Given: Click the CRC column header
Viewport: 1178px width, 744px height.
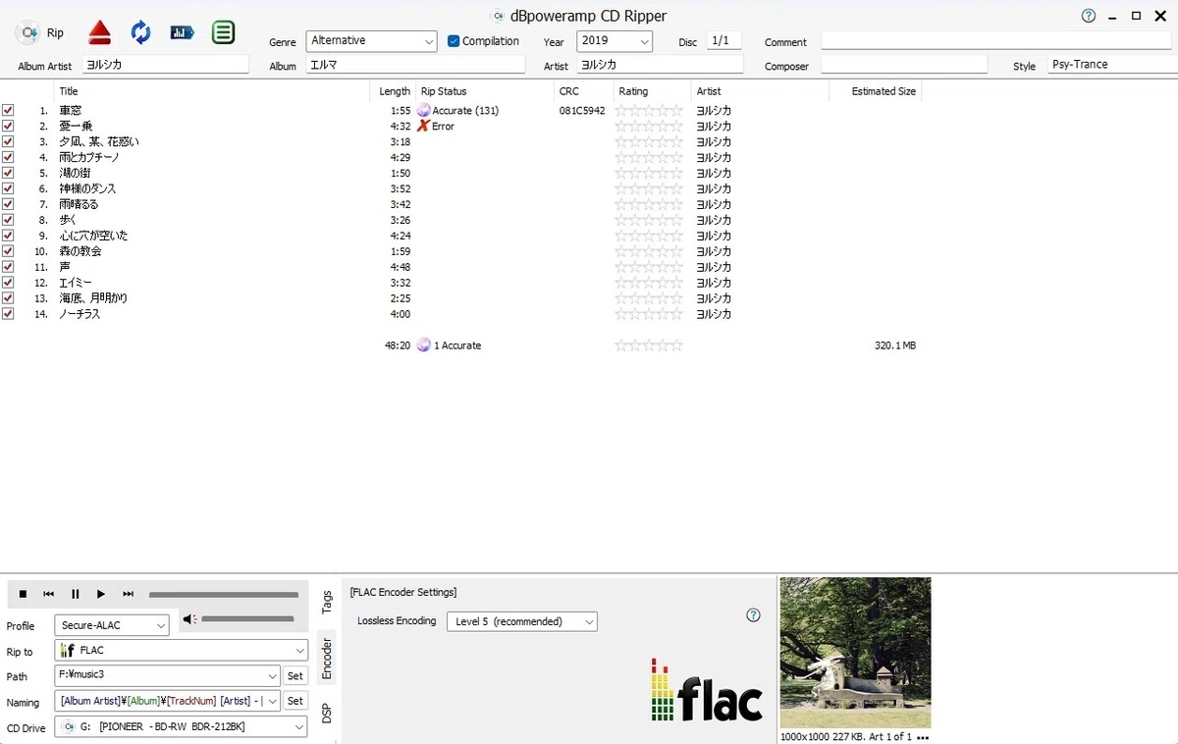Looking at the screenshot, I should click(569, 91).
